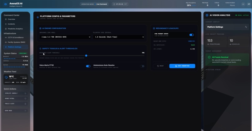252x131 pixels.
Task: Click the Warnings count 0
Action: click(x=207, y=5)
